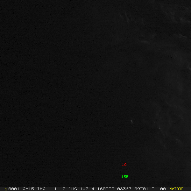Click the "AUG" month text
Screen dimensions: 191x191
(x=73, y=189)
